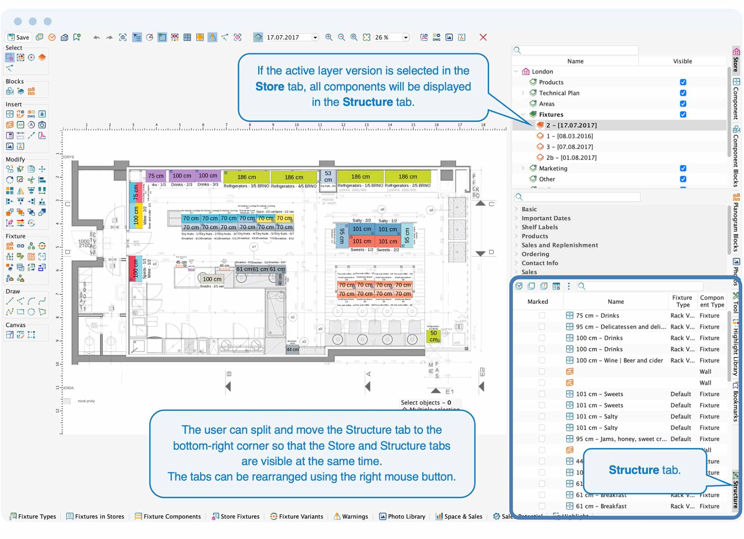Click the DWG export icon in toolbar
Screen dimensions: 744x539
pos(437,37)
